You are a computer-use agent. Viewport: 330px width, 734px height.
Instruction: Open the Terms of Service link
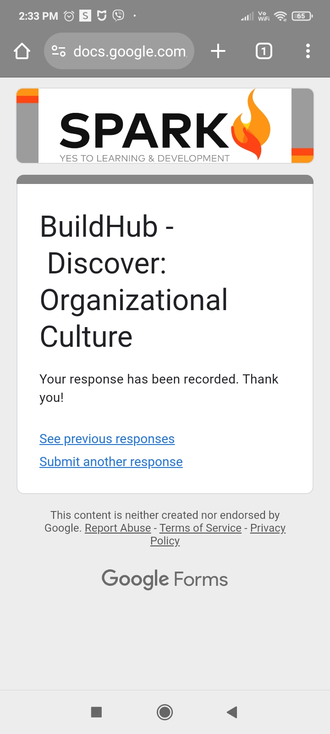coord(200,528)
